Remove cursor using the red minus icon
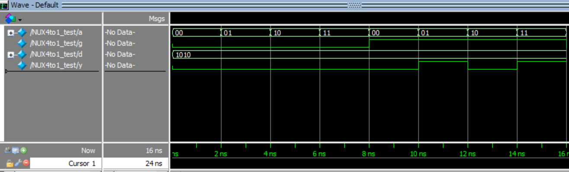Viewport: 569px width, 172px height. tap(26, 163)
